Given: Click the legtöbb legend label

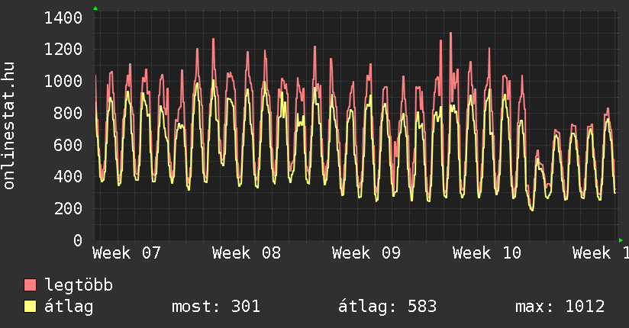Looking at the screenshot, I should [x=79, y=285].
